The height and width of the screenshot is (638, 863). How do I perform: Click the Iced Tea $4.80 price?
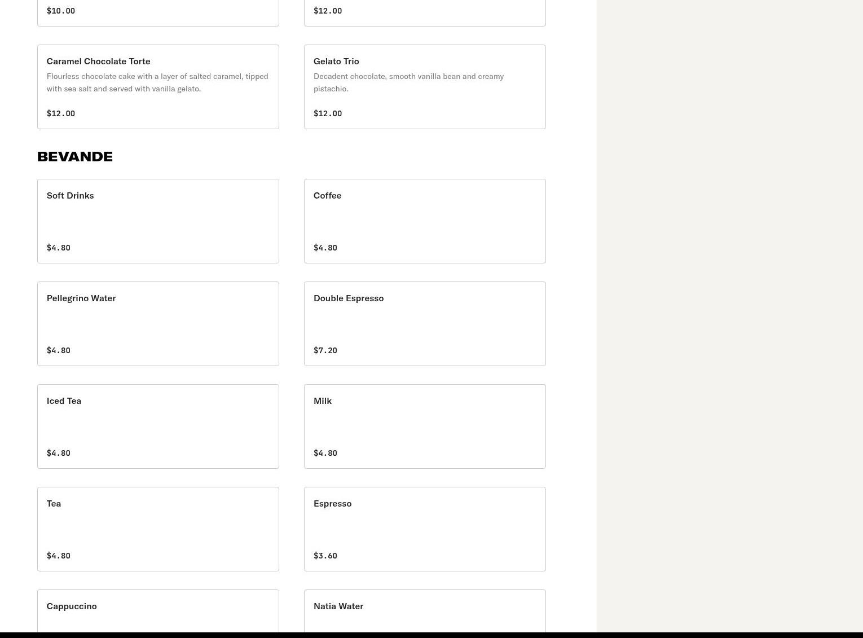click(x=59, y=453)
